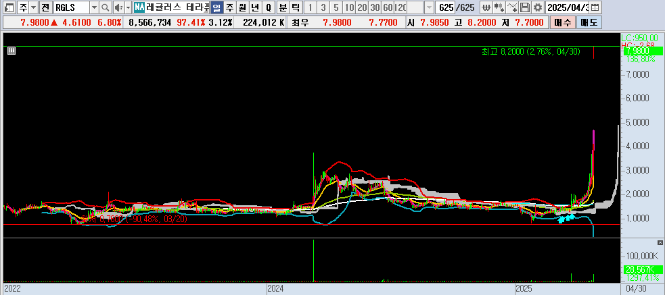Screen dimensions: 665x295
Task: Click the 7.9850 open price value
Action: click(435, 22)
